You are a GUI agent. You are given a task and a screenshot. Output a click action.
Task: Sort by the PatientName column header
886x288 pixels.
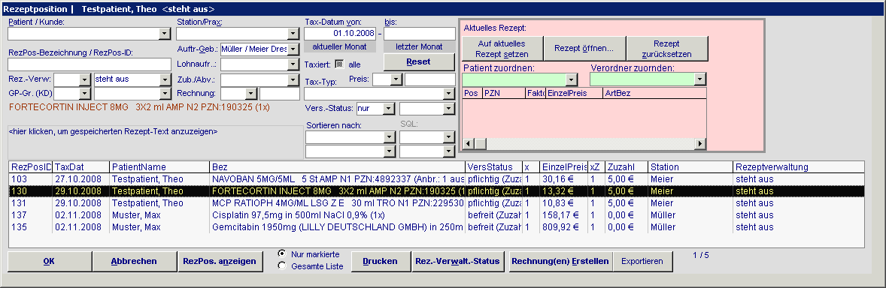click(159, 166)
